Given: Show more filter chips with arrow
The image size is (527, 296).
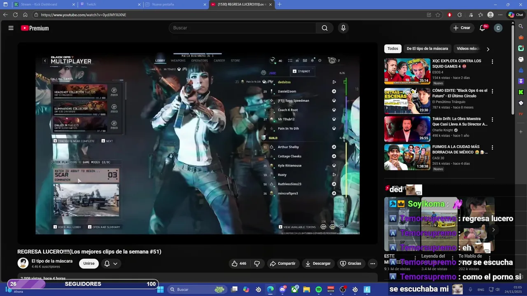Looking at the screenshot, I should [x=488, y=49].
